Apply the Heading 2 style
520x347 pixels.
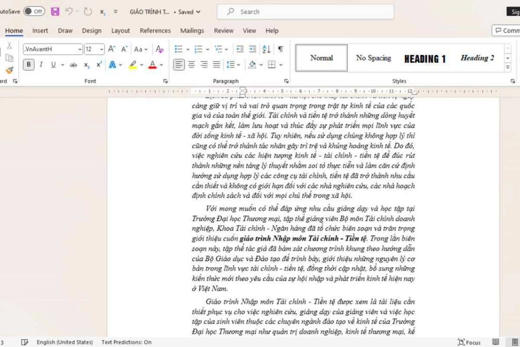(477, 58)
